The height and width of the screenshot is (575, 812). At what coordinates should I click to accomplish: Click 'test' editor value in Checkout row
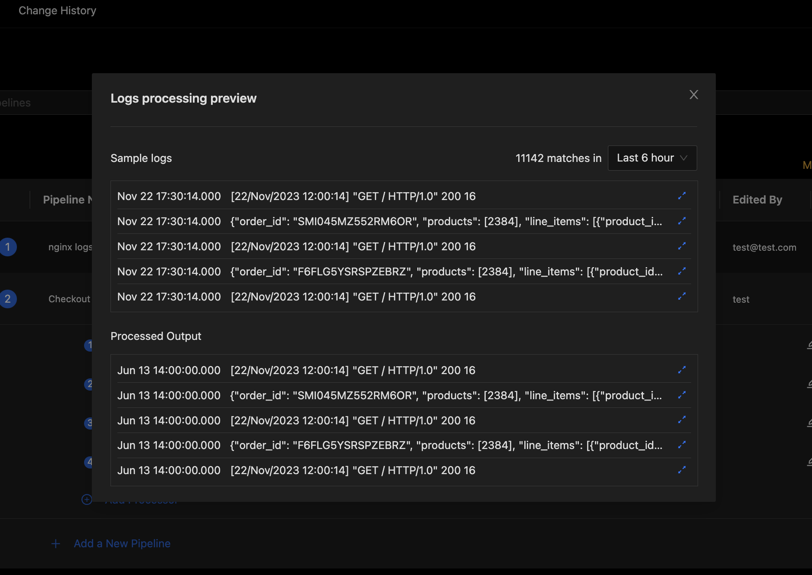(741, 299)
